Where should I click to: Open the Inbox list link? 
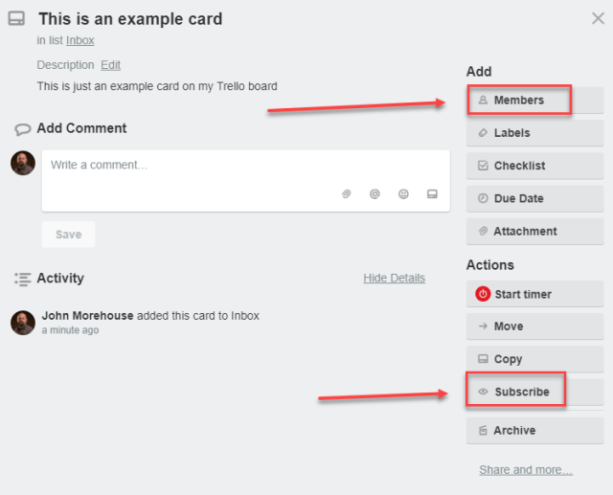click(80, 40)
